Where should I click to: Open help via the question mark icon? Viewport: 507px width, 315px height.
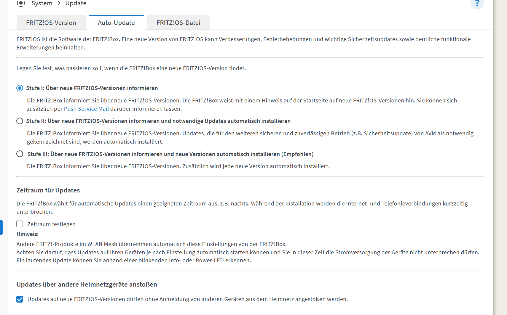tap(477, 3)
